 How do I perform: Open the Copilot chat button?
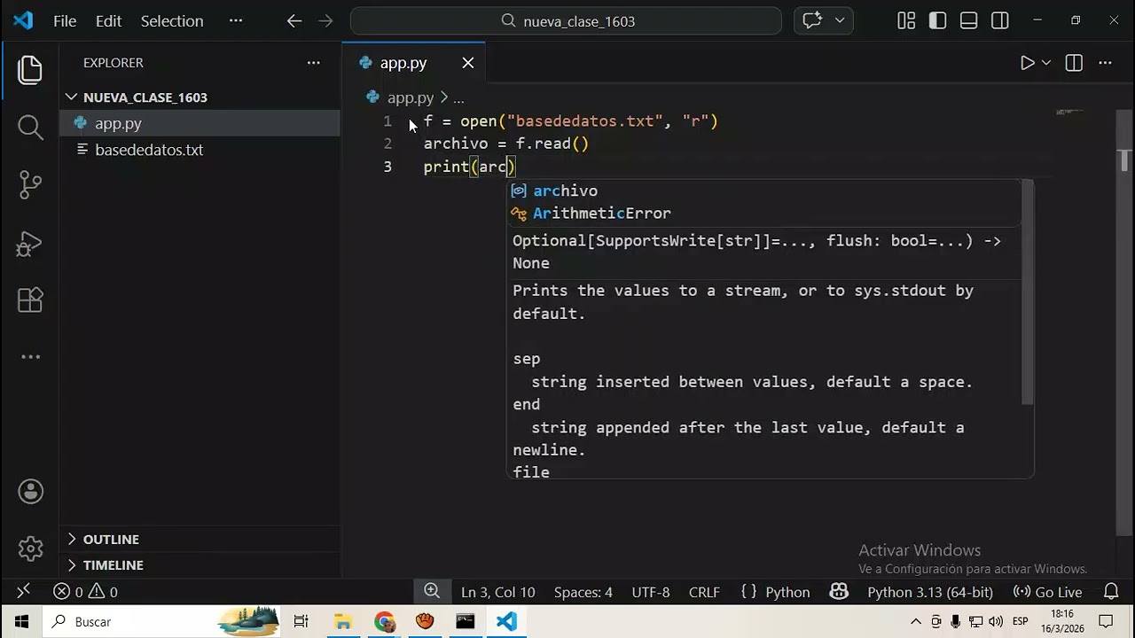(x=812, y=21)
